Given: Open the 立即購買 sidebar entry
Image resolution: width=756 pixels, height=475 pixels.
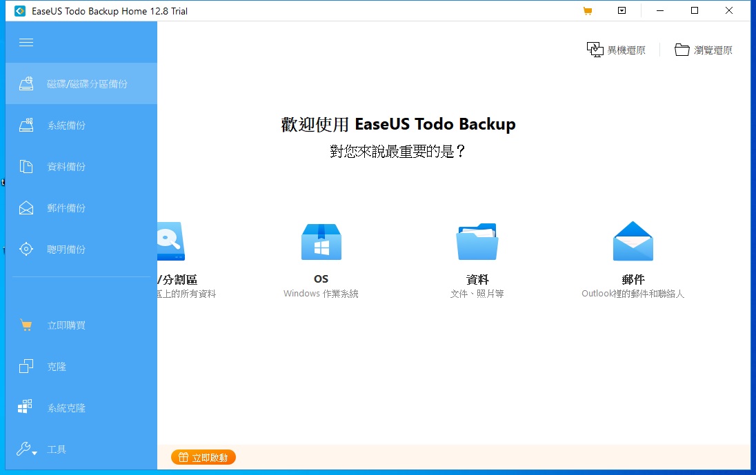Looking at the screenshot, I should pyautogui.click(x=66, y=325).
